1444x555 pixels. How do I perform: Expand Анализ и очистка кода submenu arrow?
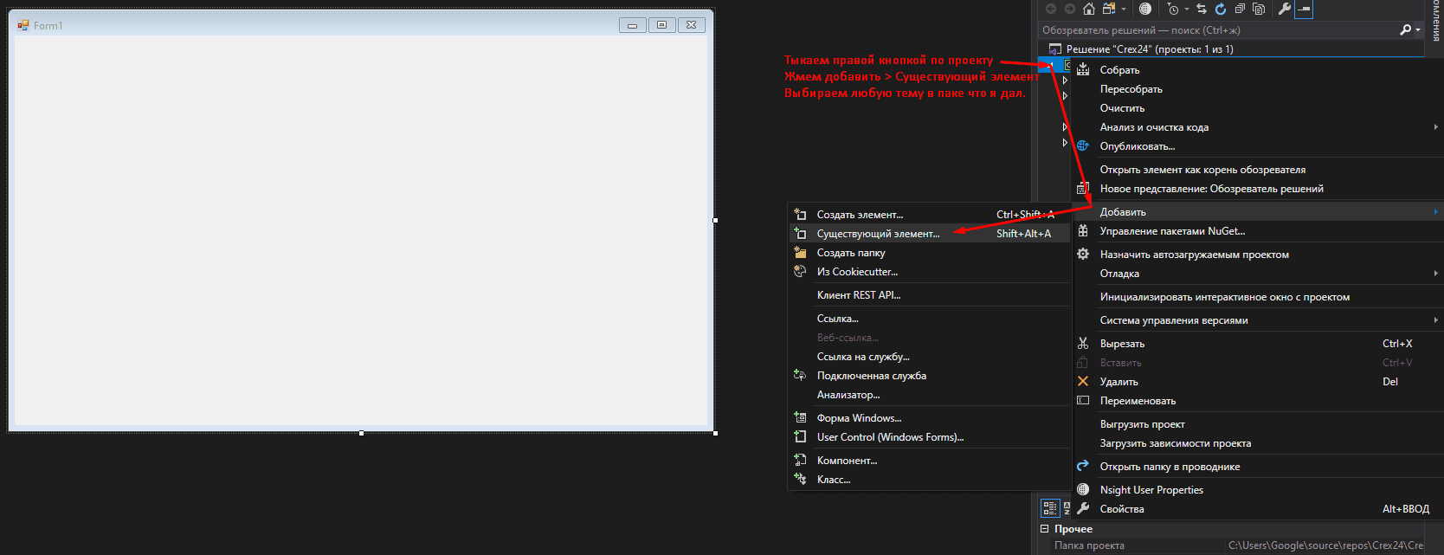1435,127
